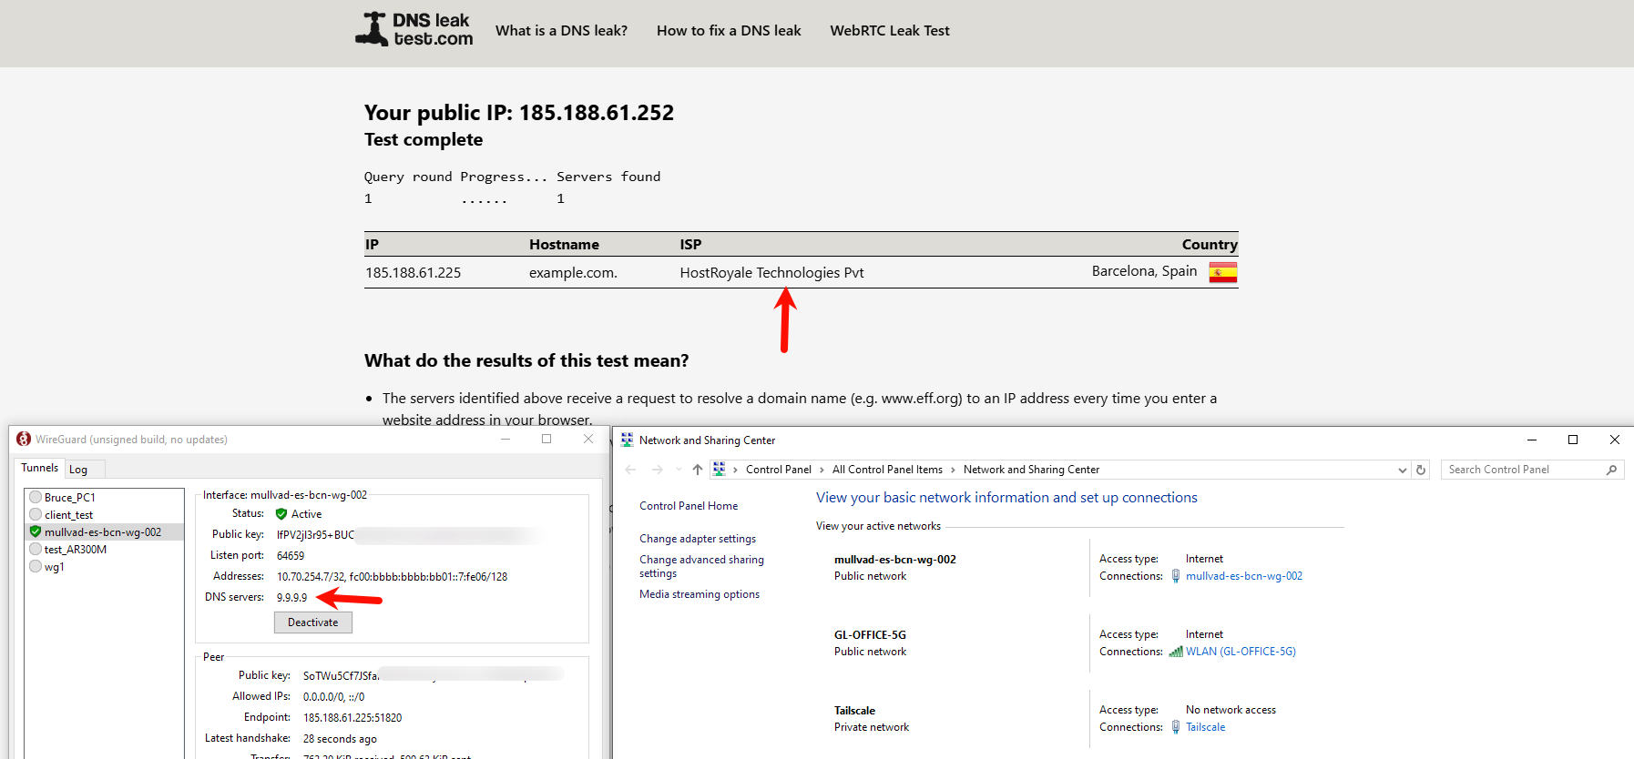This screenshot has width=1634, height=759.
Task: Open the address bar history dropdown
Action: 1402,470
